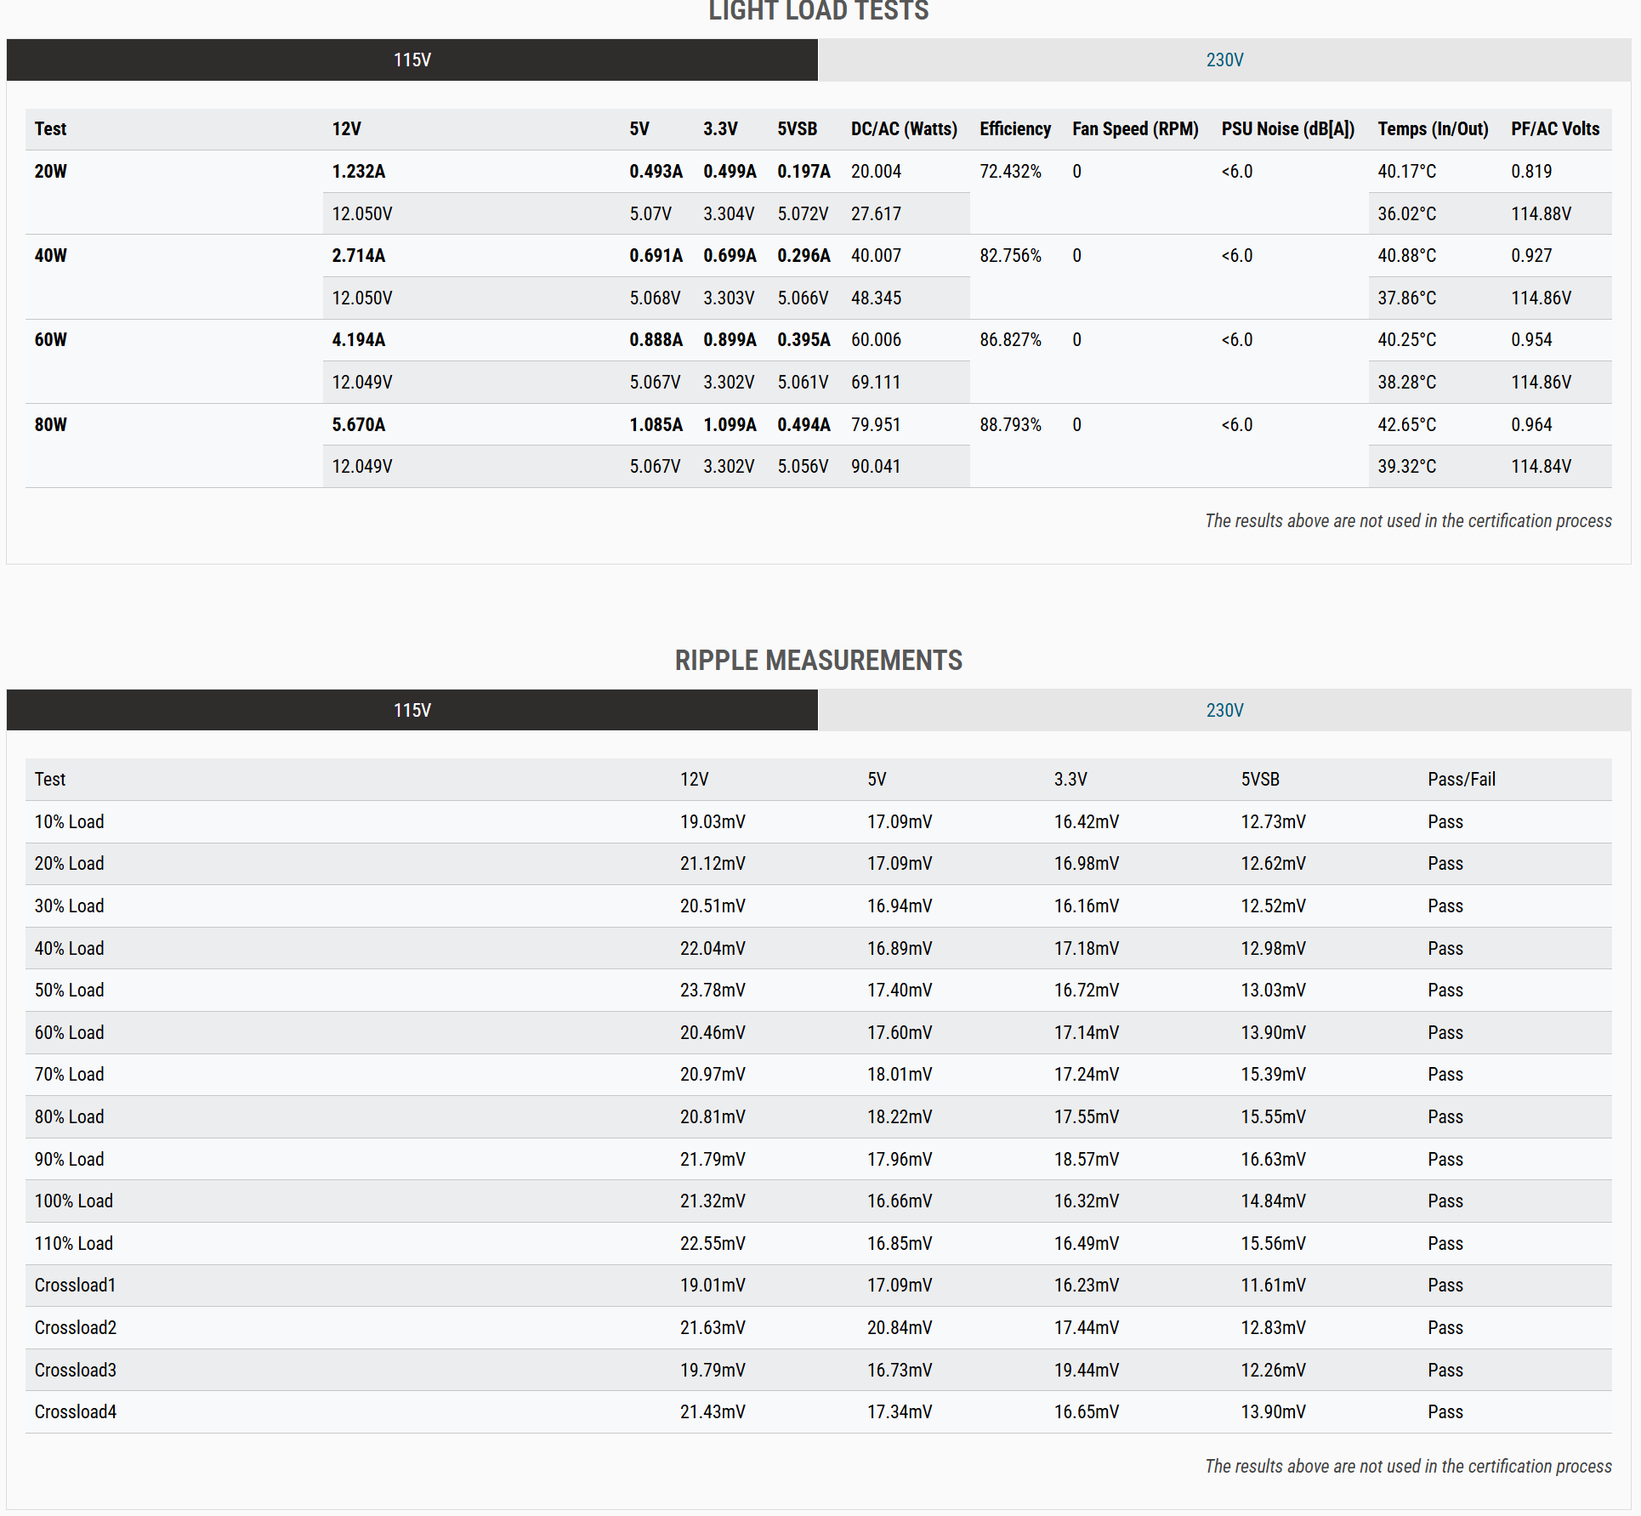Image resolution: width=1641 pixels, height=1516 pixels.
Task: Click the DC/AC (Watts) column header
Action: tap(903, 129)
